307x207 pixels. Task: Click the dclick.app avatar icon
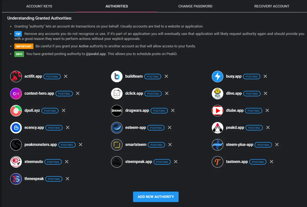(117, 94)
